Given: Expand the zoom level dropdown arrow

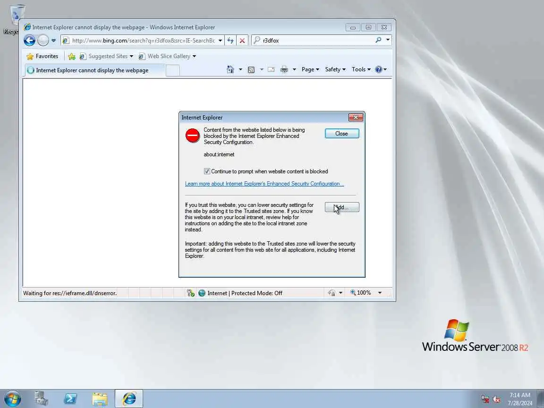Looking at the screenshot, I should [x=380, y=293].
